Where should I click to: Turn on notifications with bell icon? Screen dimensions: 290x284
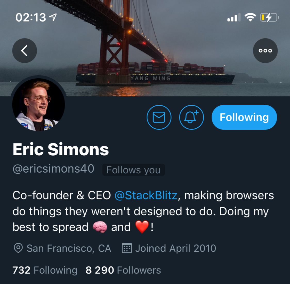191,117
